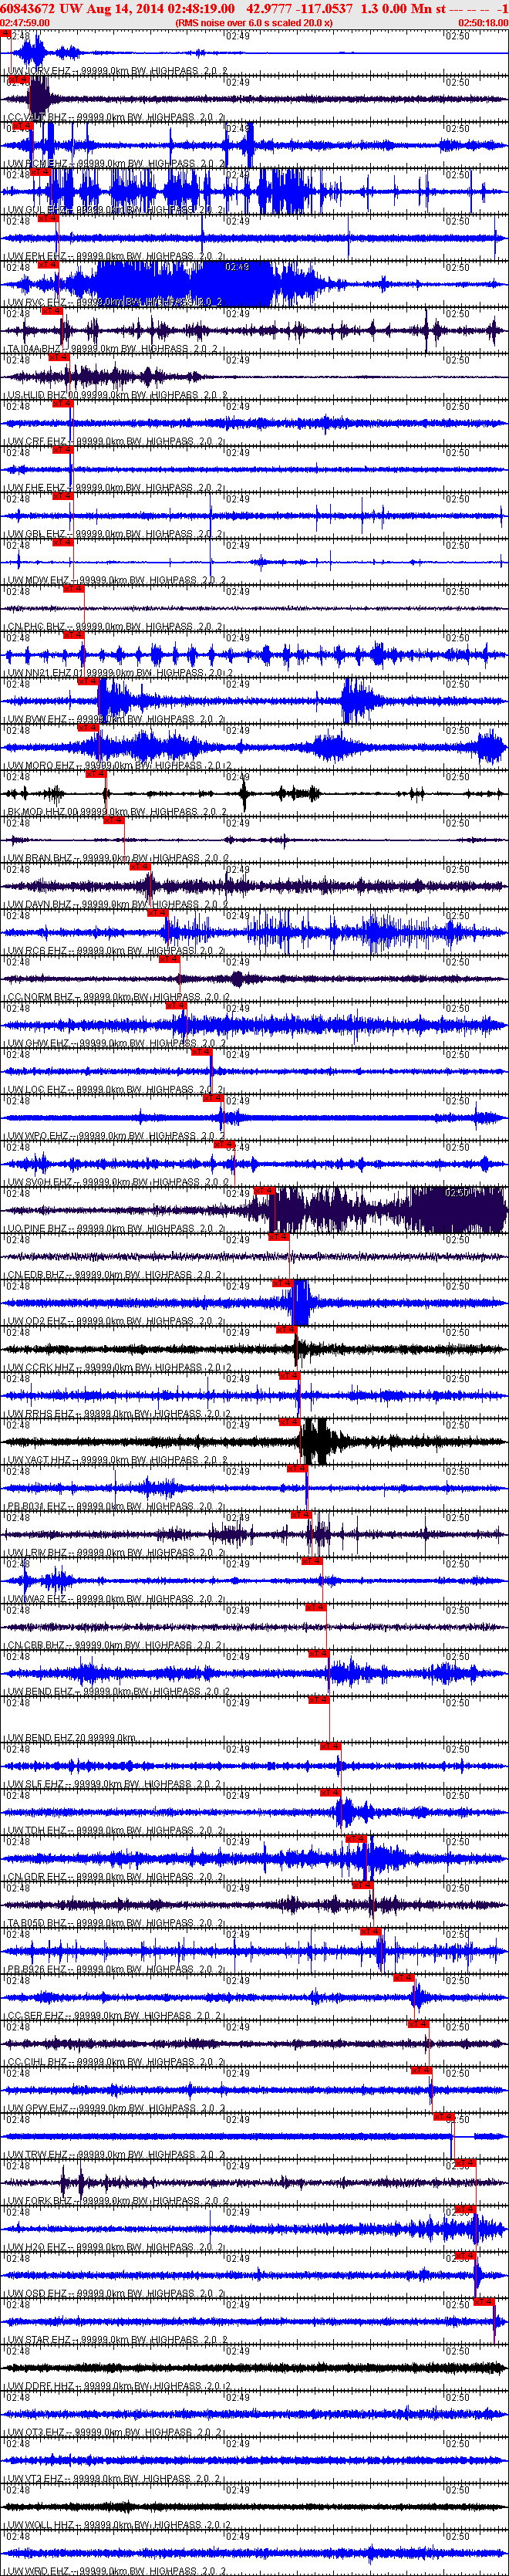Click red pick marker above UW.YACT.HHZ trace
This screenshot has height=2576, width=509.
291,1423
